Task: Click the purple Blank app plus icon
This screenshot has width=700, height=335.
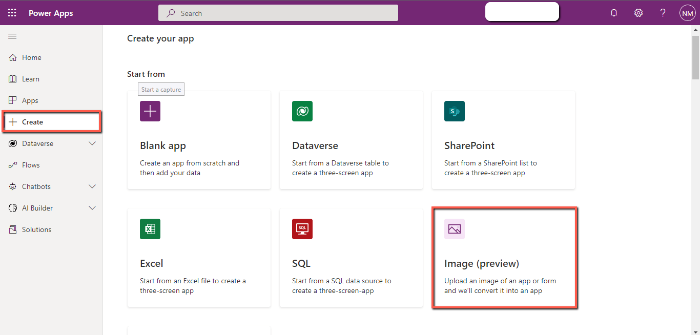Action: point(150,111)
